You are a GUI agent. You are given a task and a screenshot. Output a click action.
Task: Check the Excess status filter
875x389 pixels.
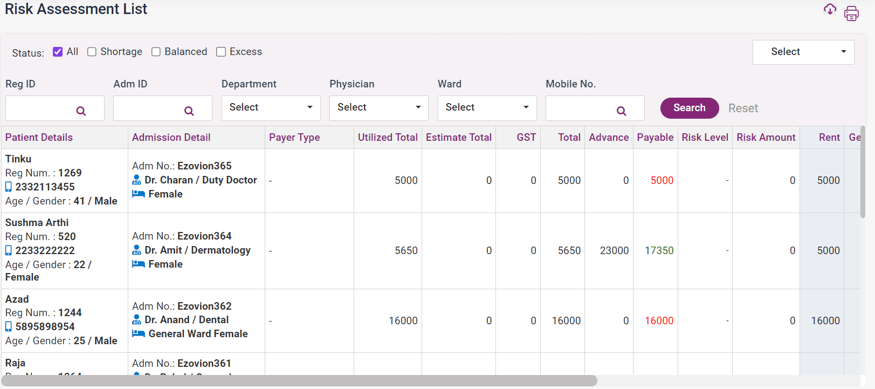point(221,52)
